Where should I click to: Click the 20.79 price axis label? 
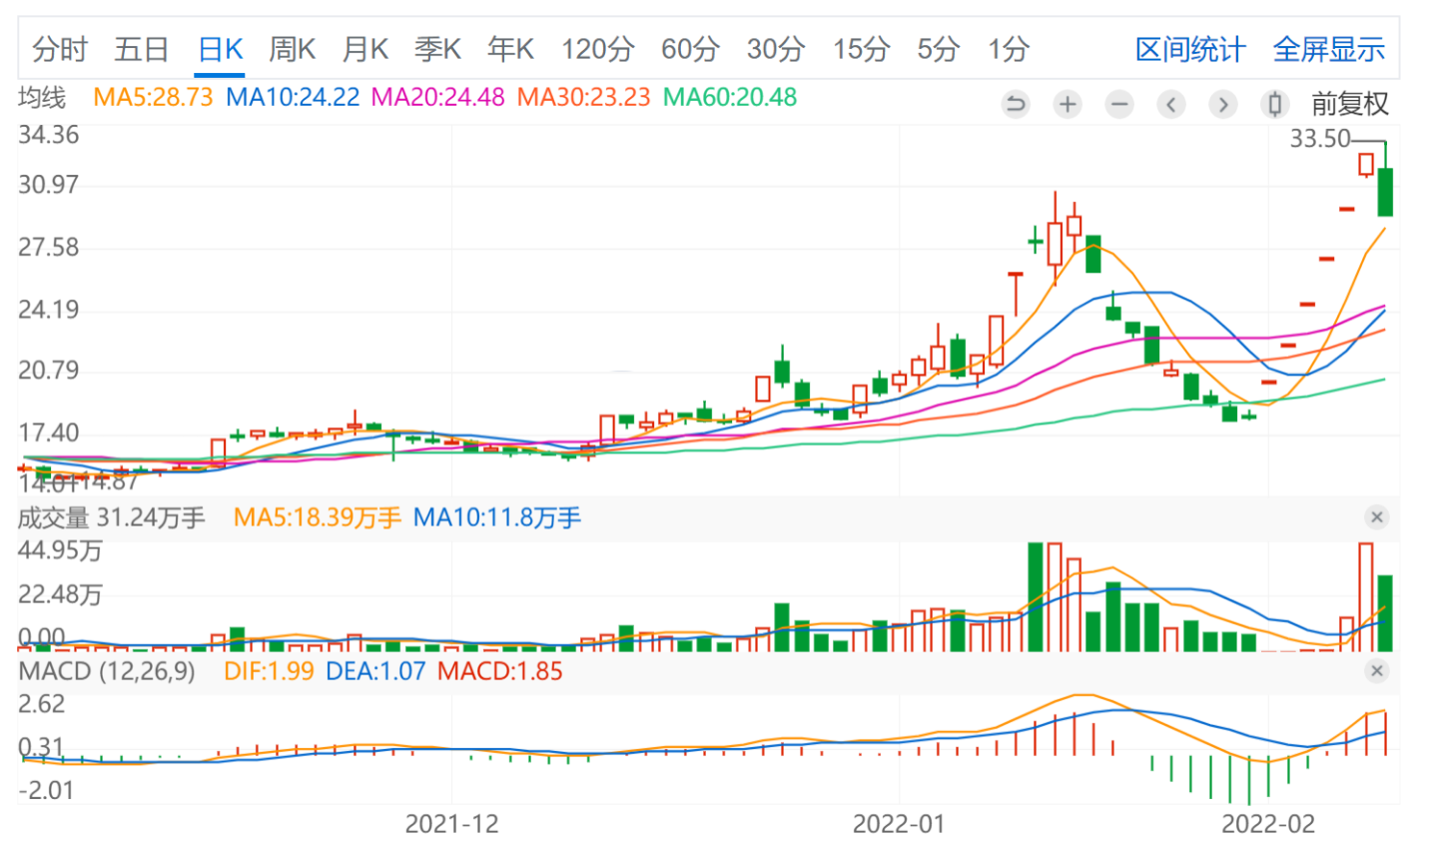(49, 371)
